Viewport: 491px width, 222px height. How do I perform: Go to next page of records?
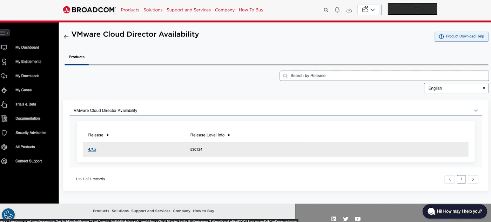tap(473, 179)
